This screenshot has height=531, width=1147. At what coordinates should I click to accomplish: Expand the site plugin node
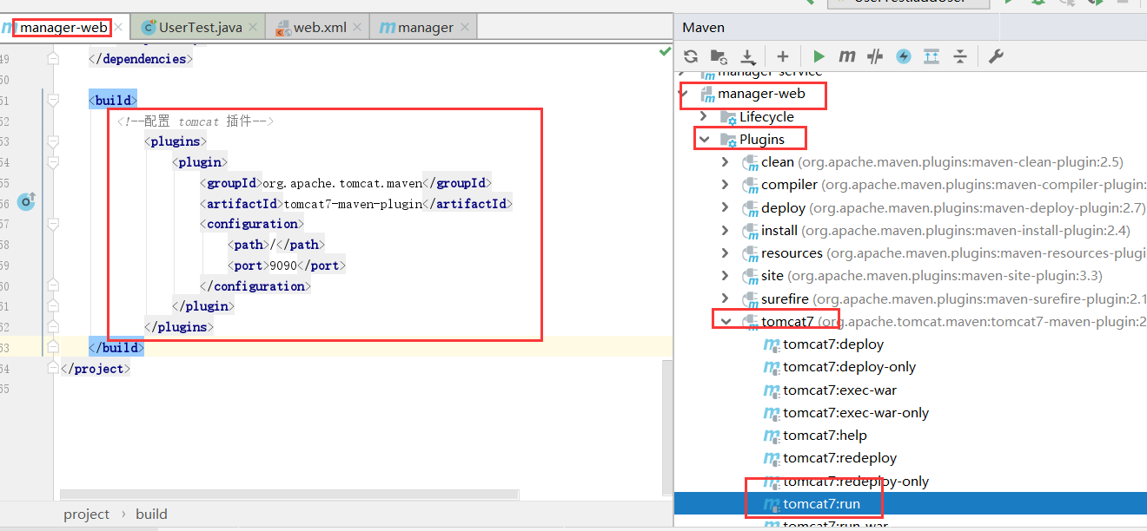point(726,276)
